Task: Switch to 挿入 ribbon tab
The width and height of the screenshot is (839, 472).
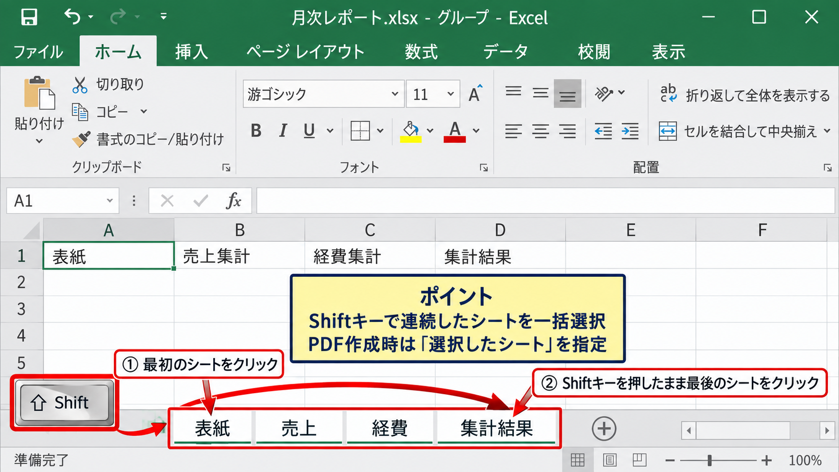Action: [191, 52]
